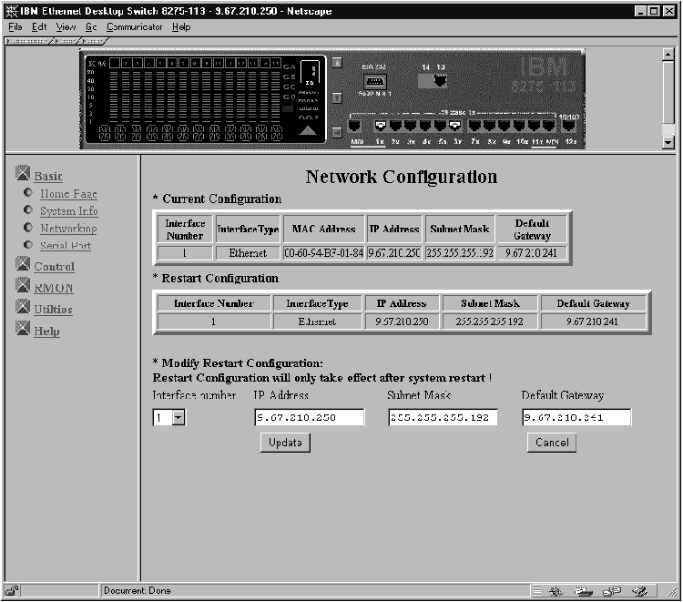Click the Control section folder icon
Screen dimensions: 683x602
[x=24, y=266]
